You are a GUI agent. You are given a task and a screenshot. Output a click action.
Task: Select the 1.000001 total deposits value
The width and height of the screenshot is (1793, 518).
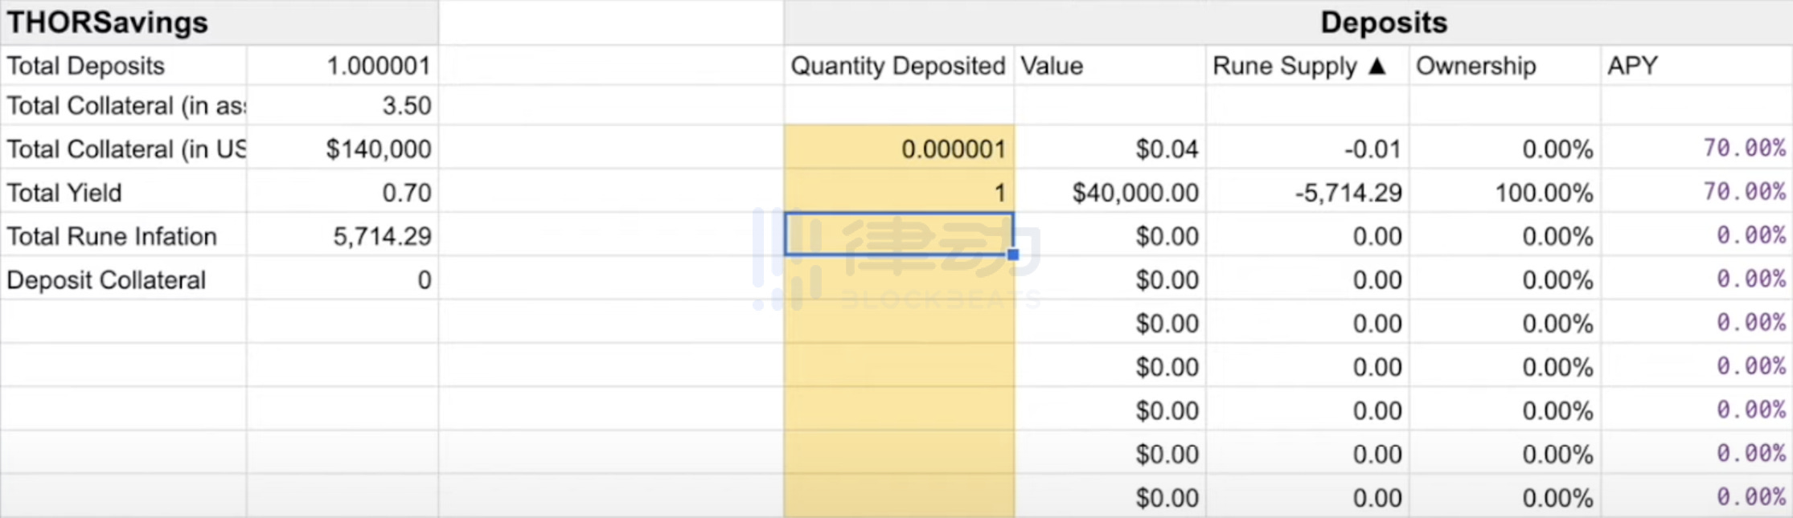(343, 66)
